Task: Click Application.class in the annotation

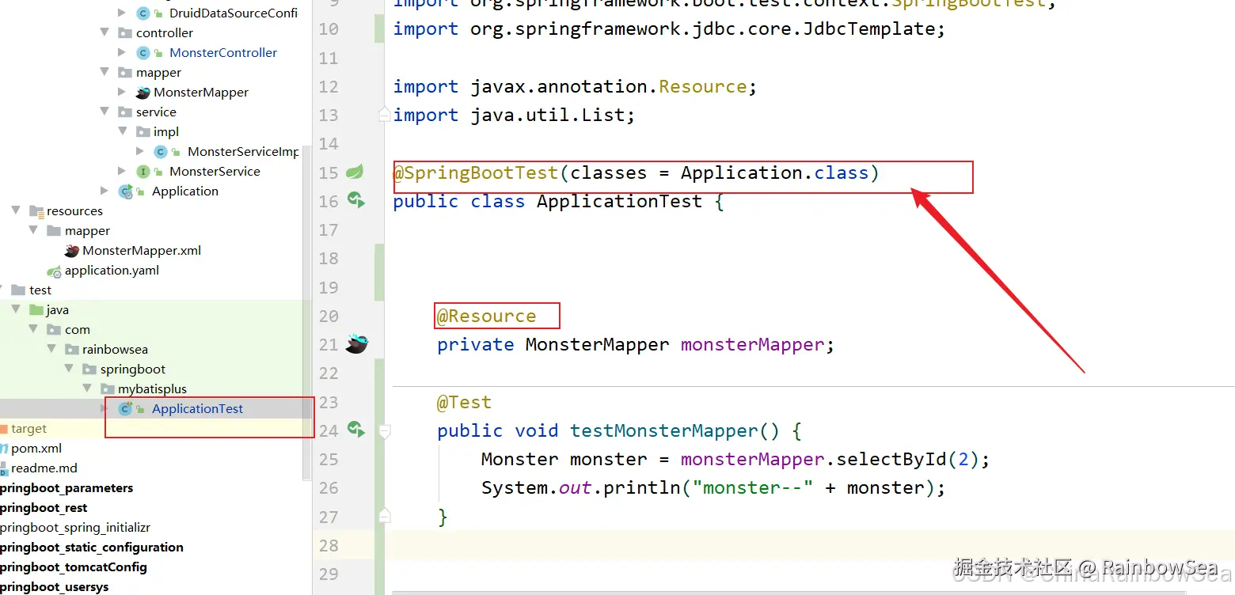Action: [x=774, y=172]
